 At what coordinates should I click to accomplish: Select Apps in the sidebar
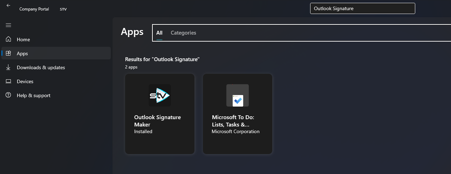point(56,53)
